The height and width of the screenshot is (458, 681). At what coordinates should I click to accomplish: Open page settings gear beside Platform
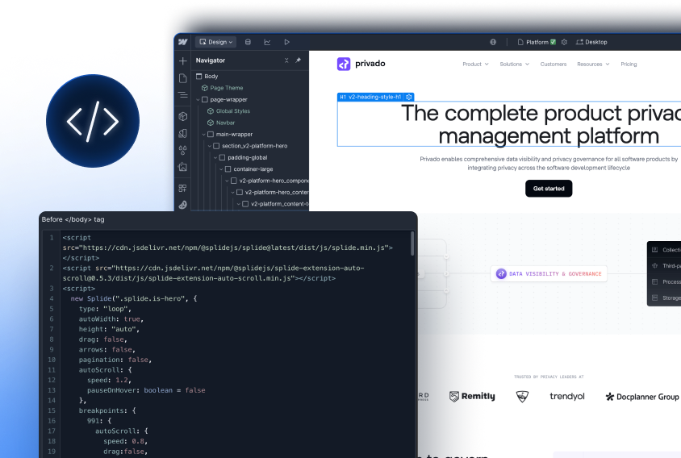point(564,42)
